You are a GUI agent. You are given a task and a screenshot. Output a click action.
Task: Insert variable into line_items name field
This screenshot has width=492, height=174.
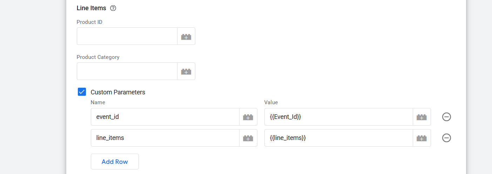point(248,138)
